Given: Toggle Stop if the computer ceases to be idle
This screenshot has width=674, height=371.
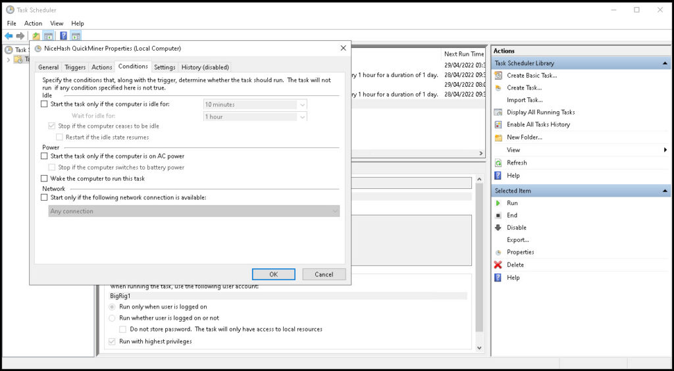Looking at the screenshot, I should (52, 126).
